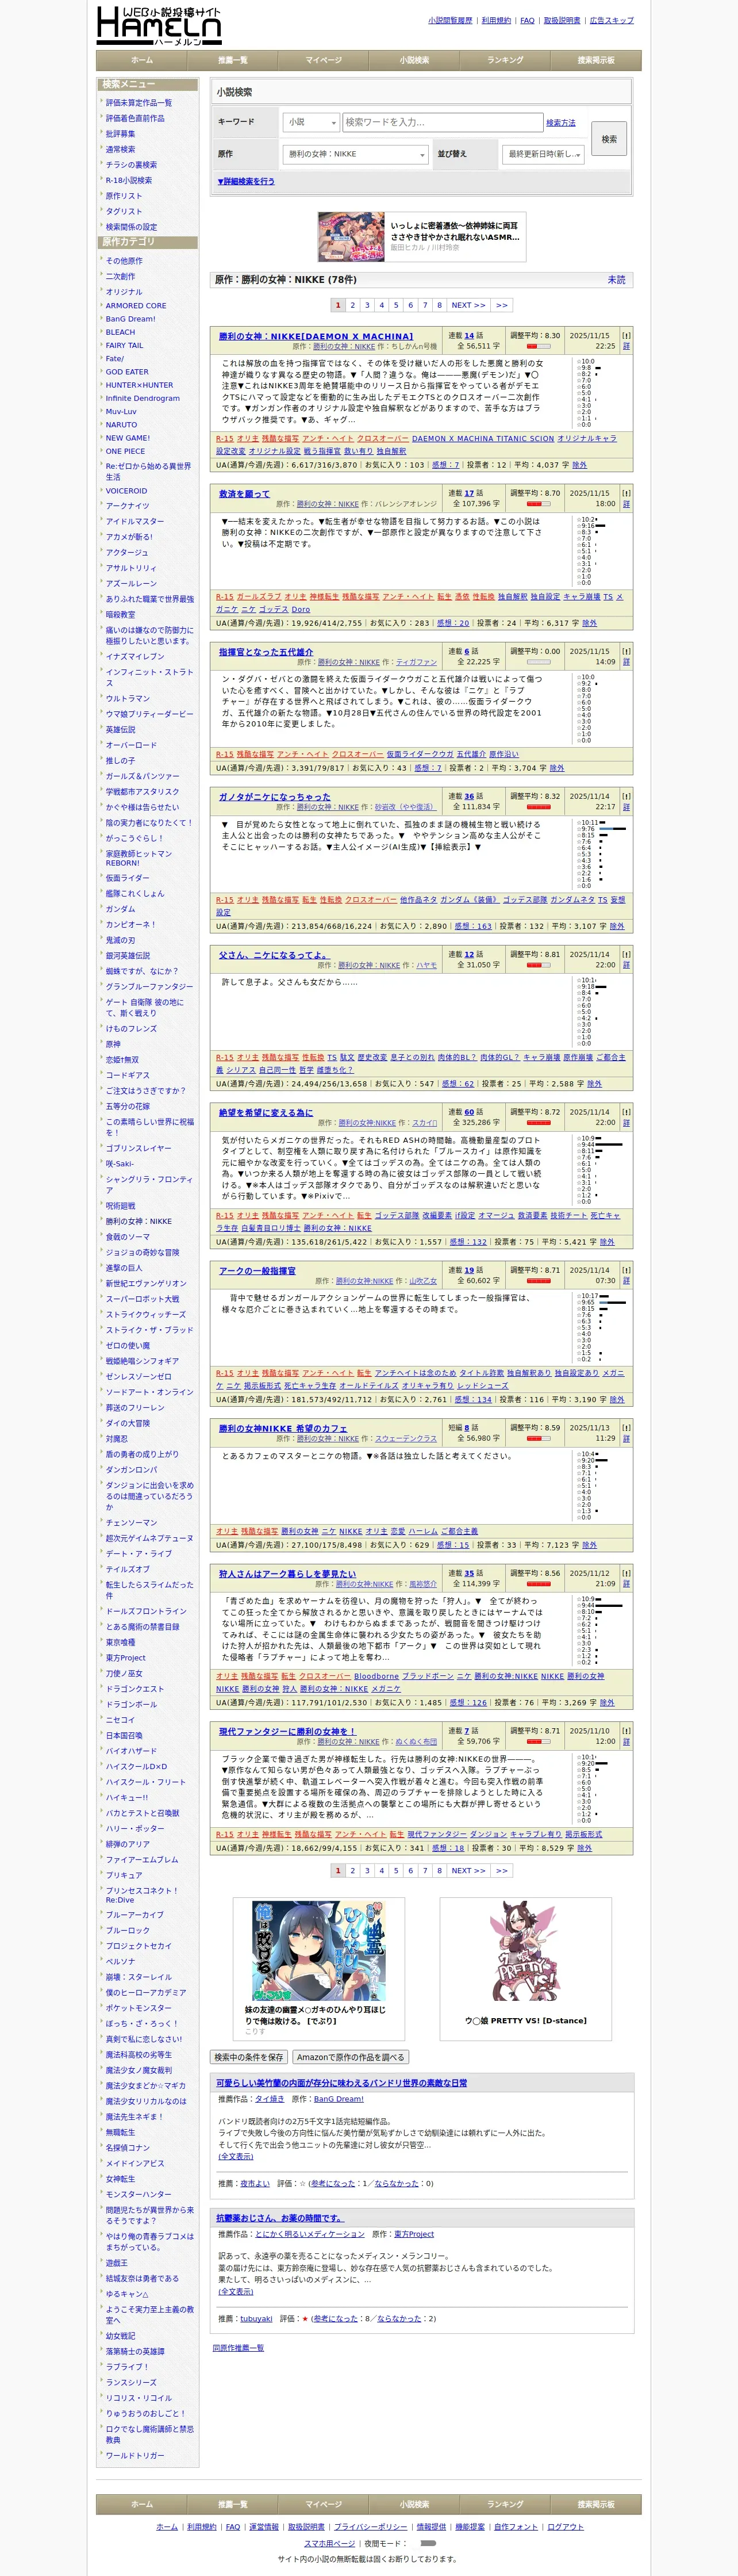738x2576 pixels.
Task: Click author link ちしかんn号機
Action: click(414, 346)
